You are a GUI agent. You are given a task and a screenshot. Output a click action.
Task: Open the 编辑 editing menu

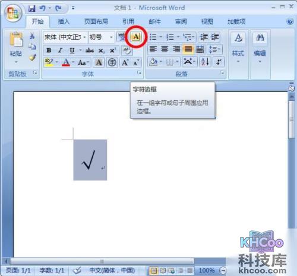point(260,47)
